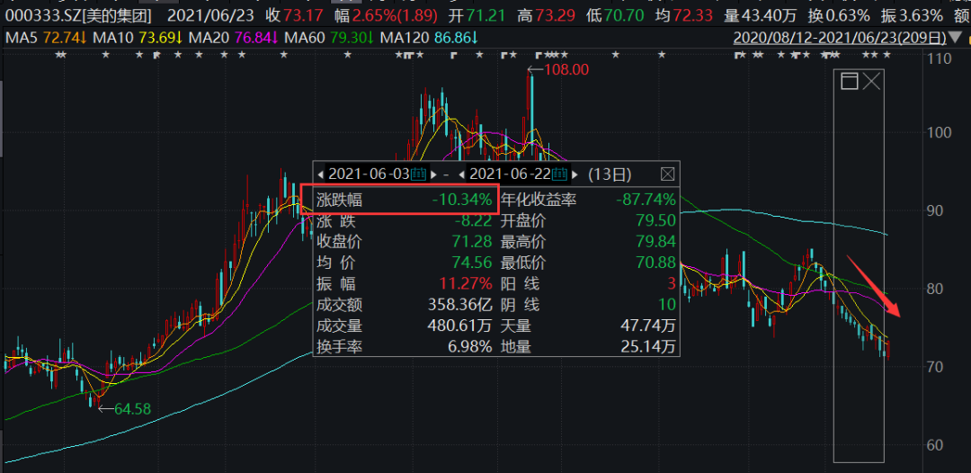Open the stats window icon on selection box
This screenshot has width=971, height=473.
pos(849,83)
